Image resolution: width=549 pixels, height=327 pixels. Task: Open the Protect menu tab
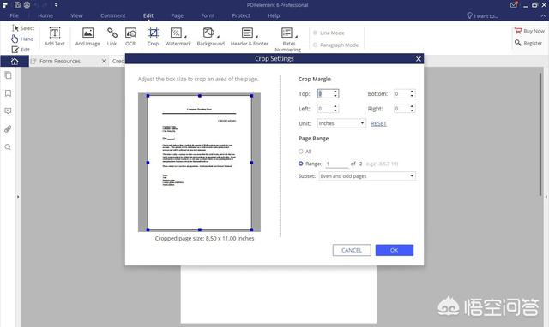[x=241, y=15]
